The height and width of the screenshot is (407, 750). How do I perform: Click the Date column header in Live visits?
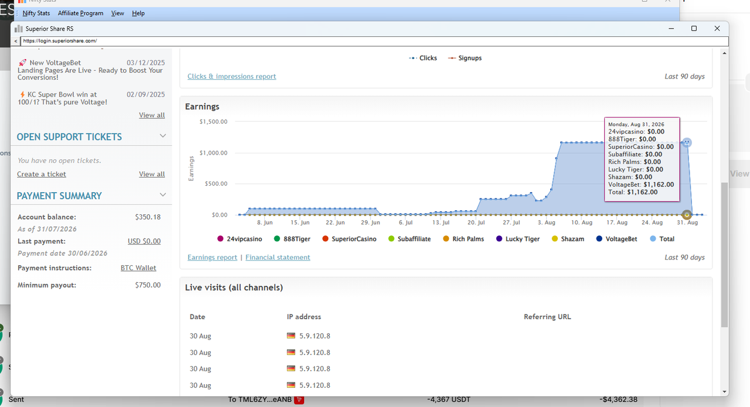(x=197, y=317)
